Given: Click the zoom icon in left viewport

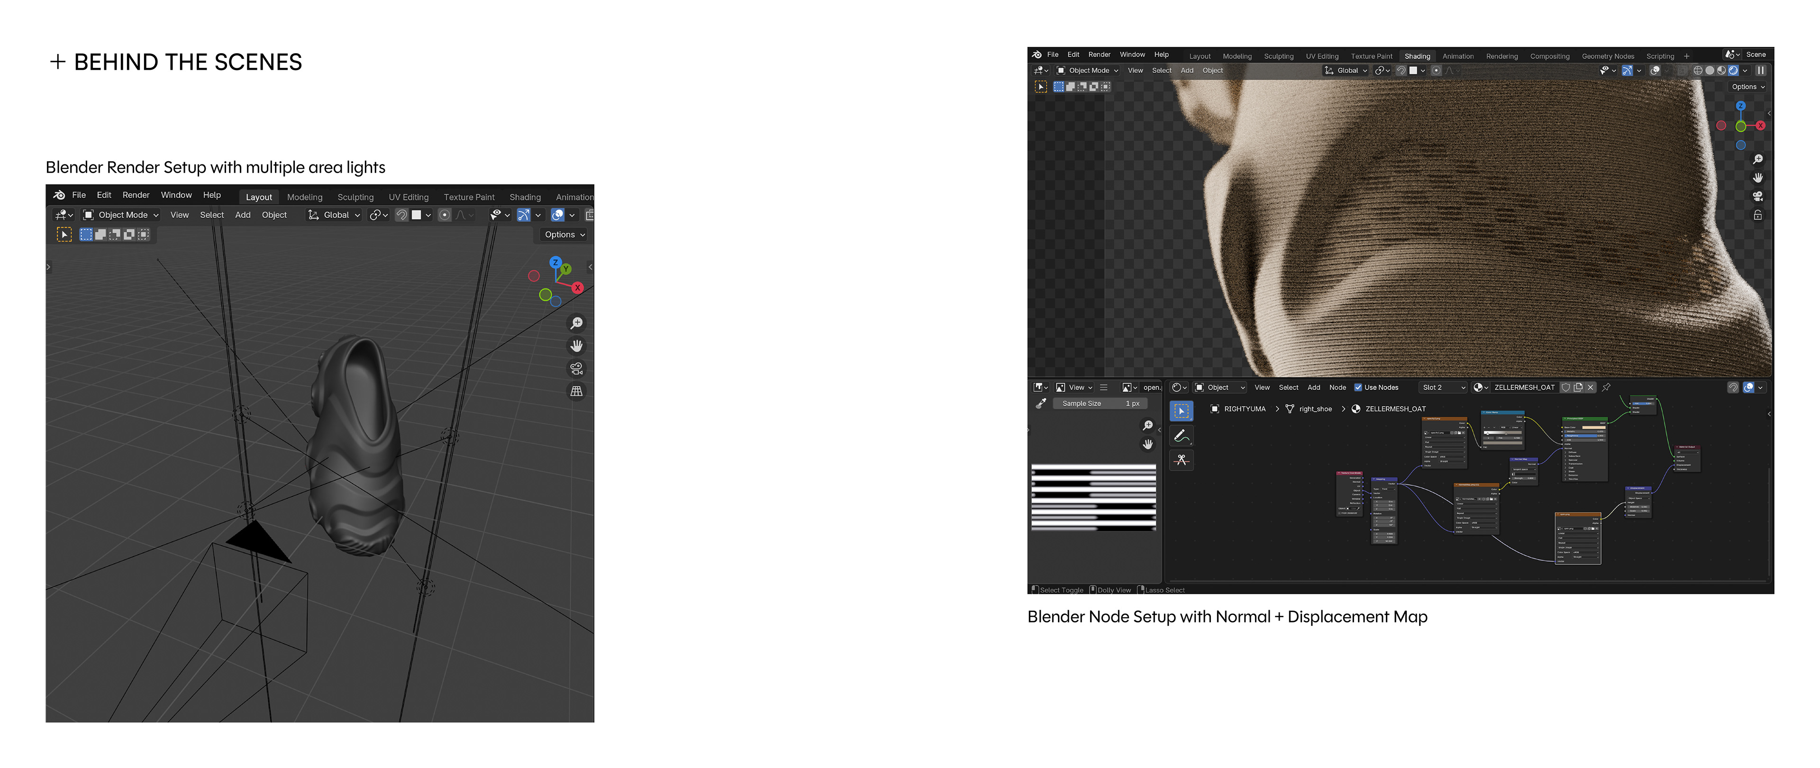Looking at the screenshot, I should coord(576,323).
